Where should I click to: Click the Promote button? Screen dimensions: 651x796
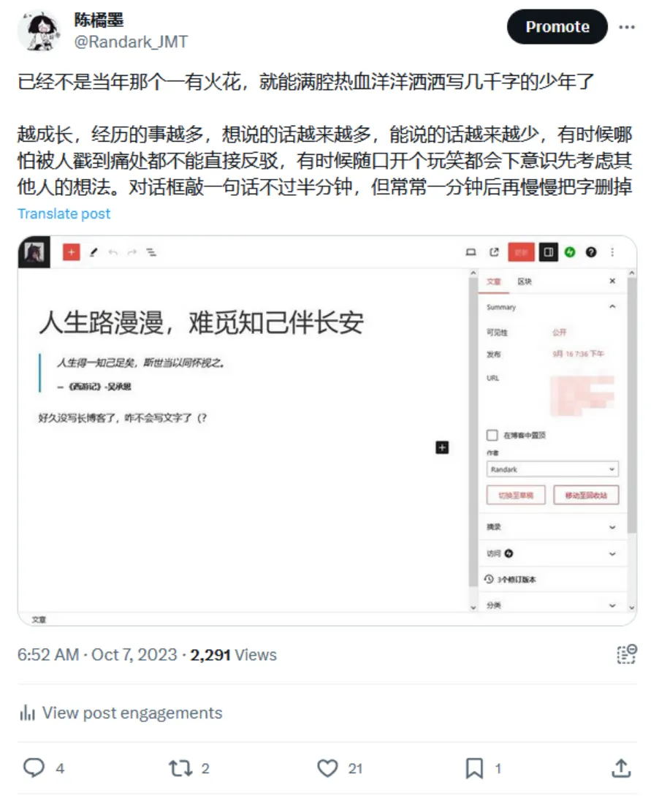557,26
